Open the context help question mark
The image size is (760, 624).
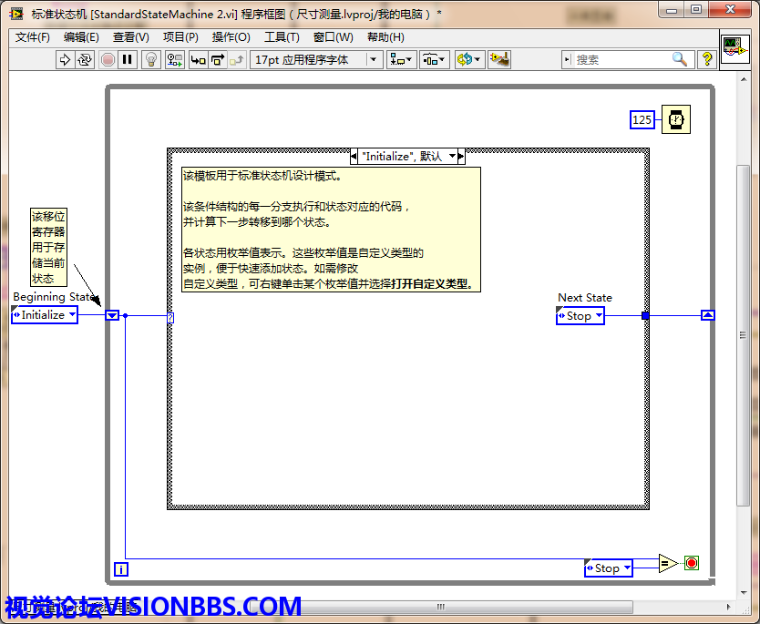point(707,59)
